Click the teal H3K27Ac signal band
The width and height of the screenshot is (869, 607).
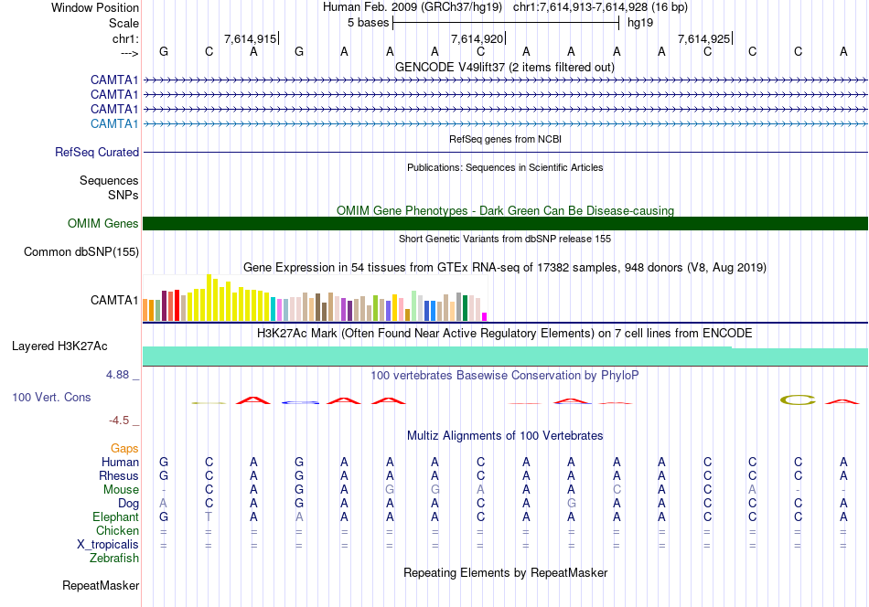pyautogui.click(x=505, y=357)
